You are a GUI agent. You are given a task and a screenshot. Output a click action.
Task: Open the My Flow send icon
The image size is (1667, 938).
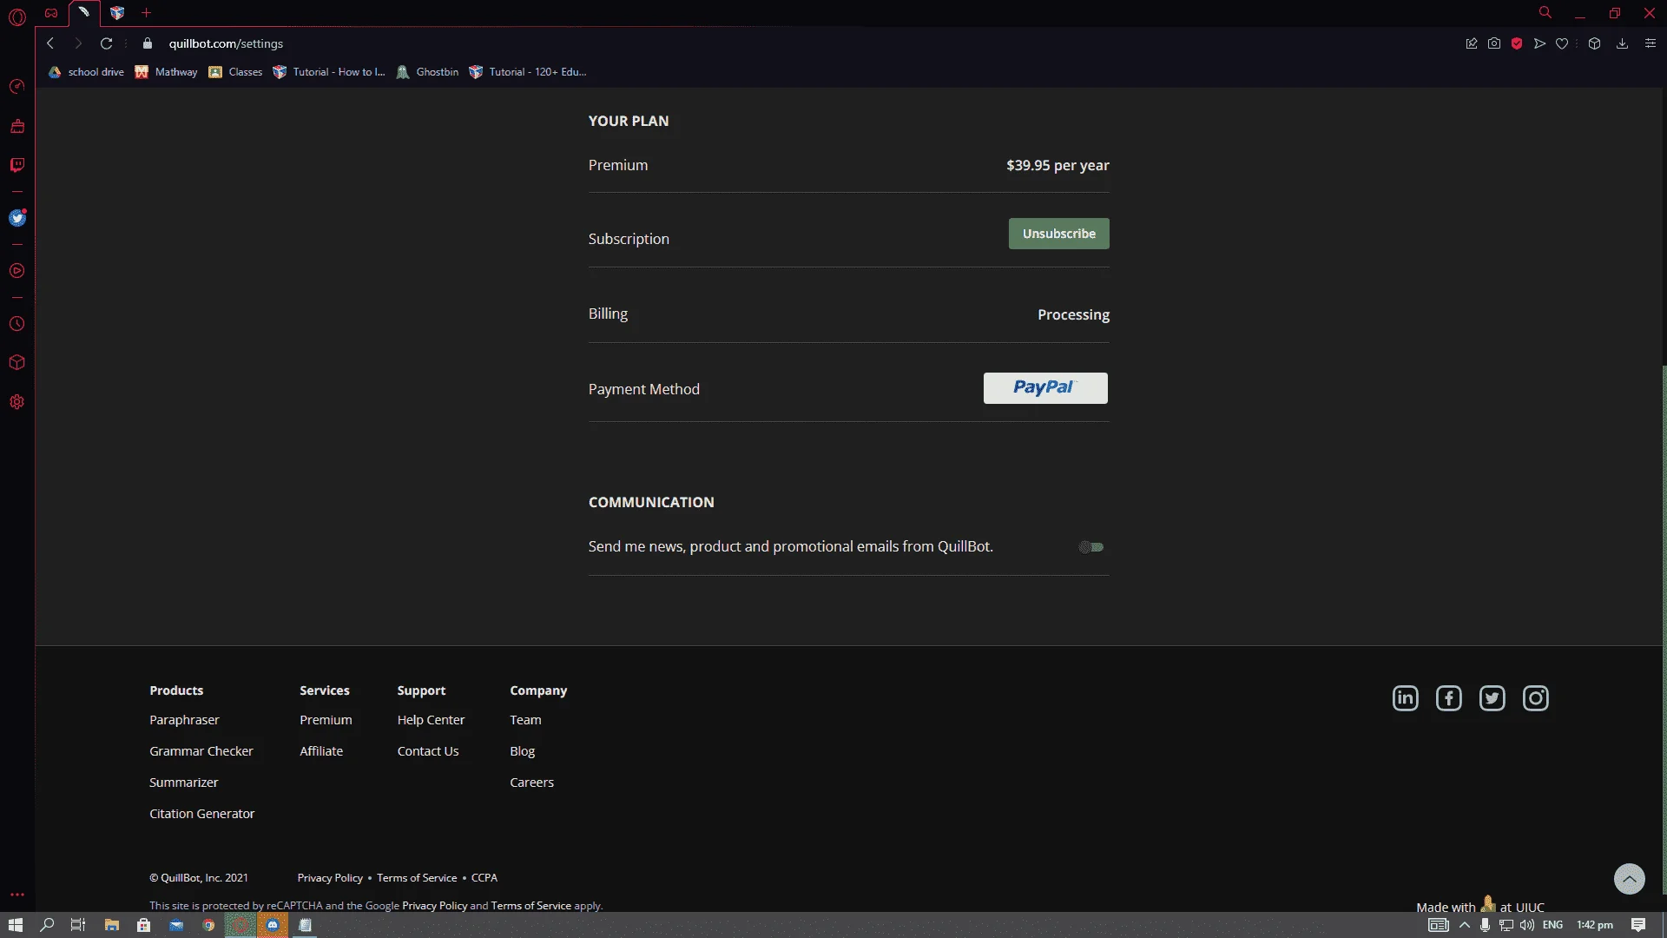[x=1539, y=43]
